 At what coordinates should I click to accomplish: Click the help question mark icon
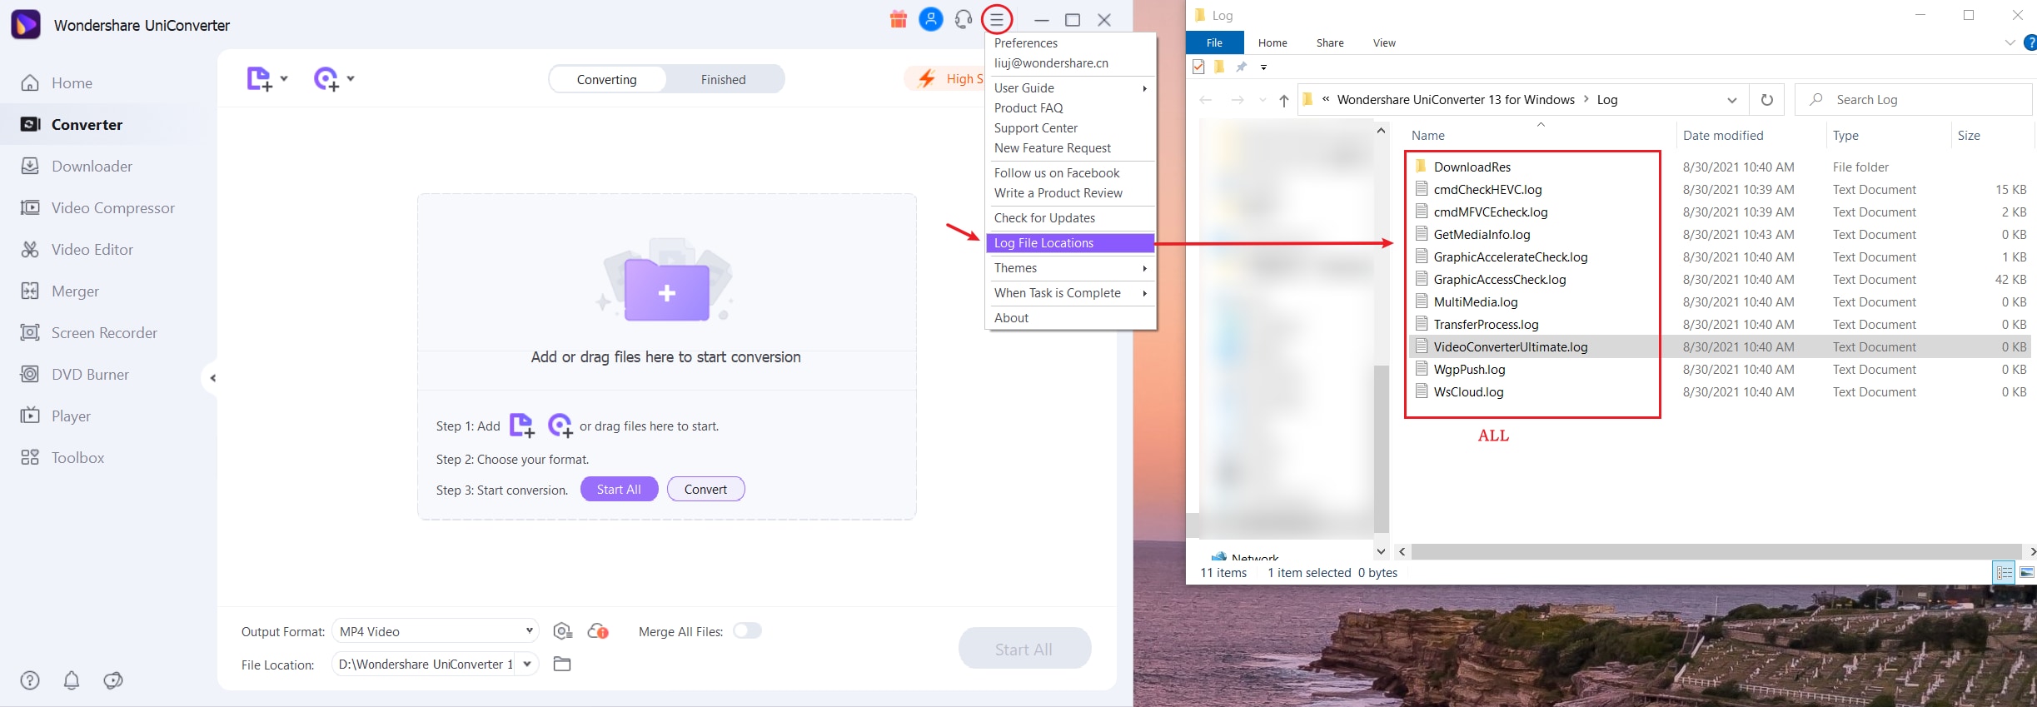pos(30,680)
